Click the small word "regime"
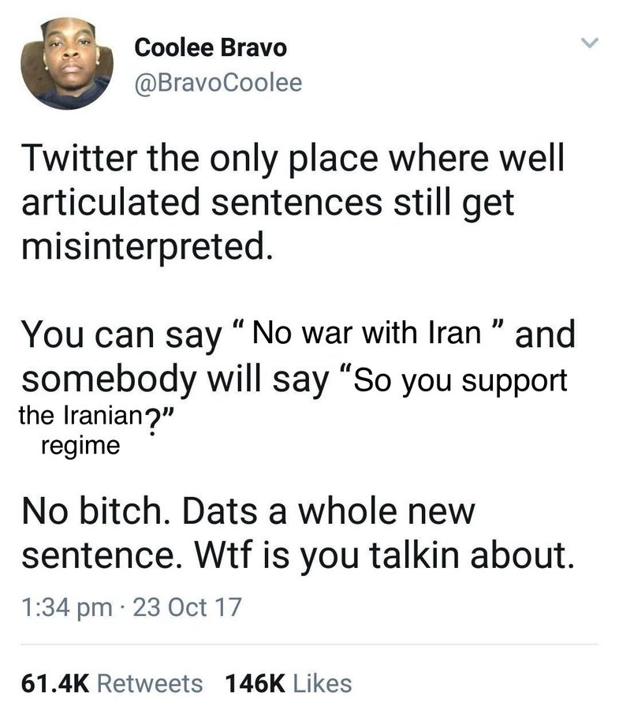Screen dimensions: 619x710 point(80,447)
